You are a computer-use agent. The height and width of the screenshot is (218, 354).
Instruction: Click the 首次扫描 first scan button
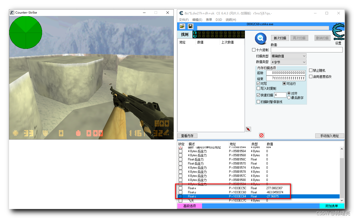280,38
